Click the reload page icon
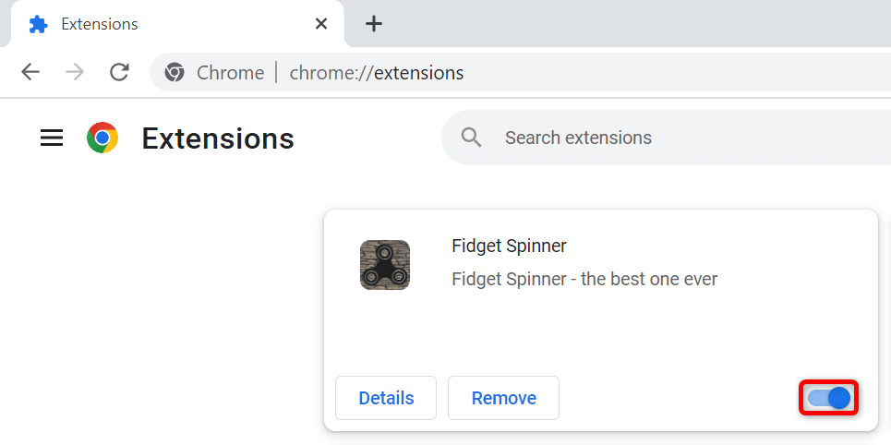This screenshot has height=445, width=891. click(x=119, y=72)
